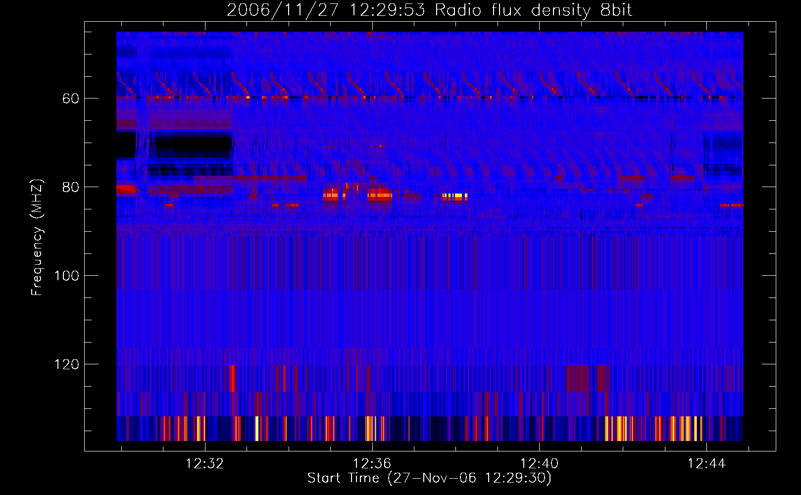The width and height of the screenshot is (801, 495).
Task: Click the 100 MHz frequency tick label
Action: coord(66,276)
